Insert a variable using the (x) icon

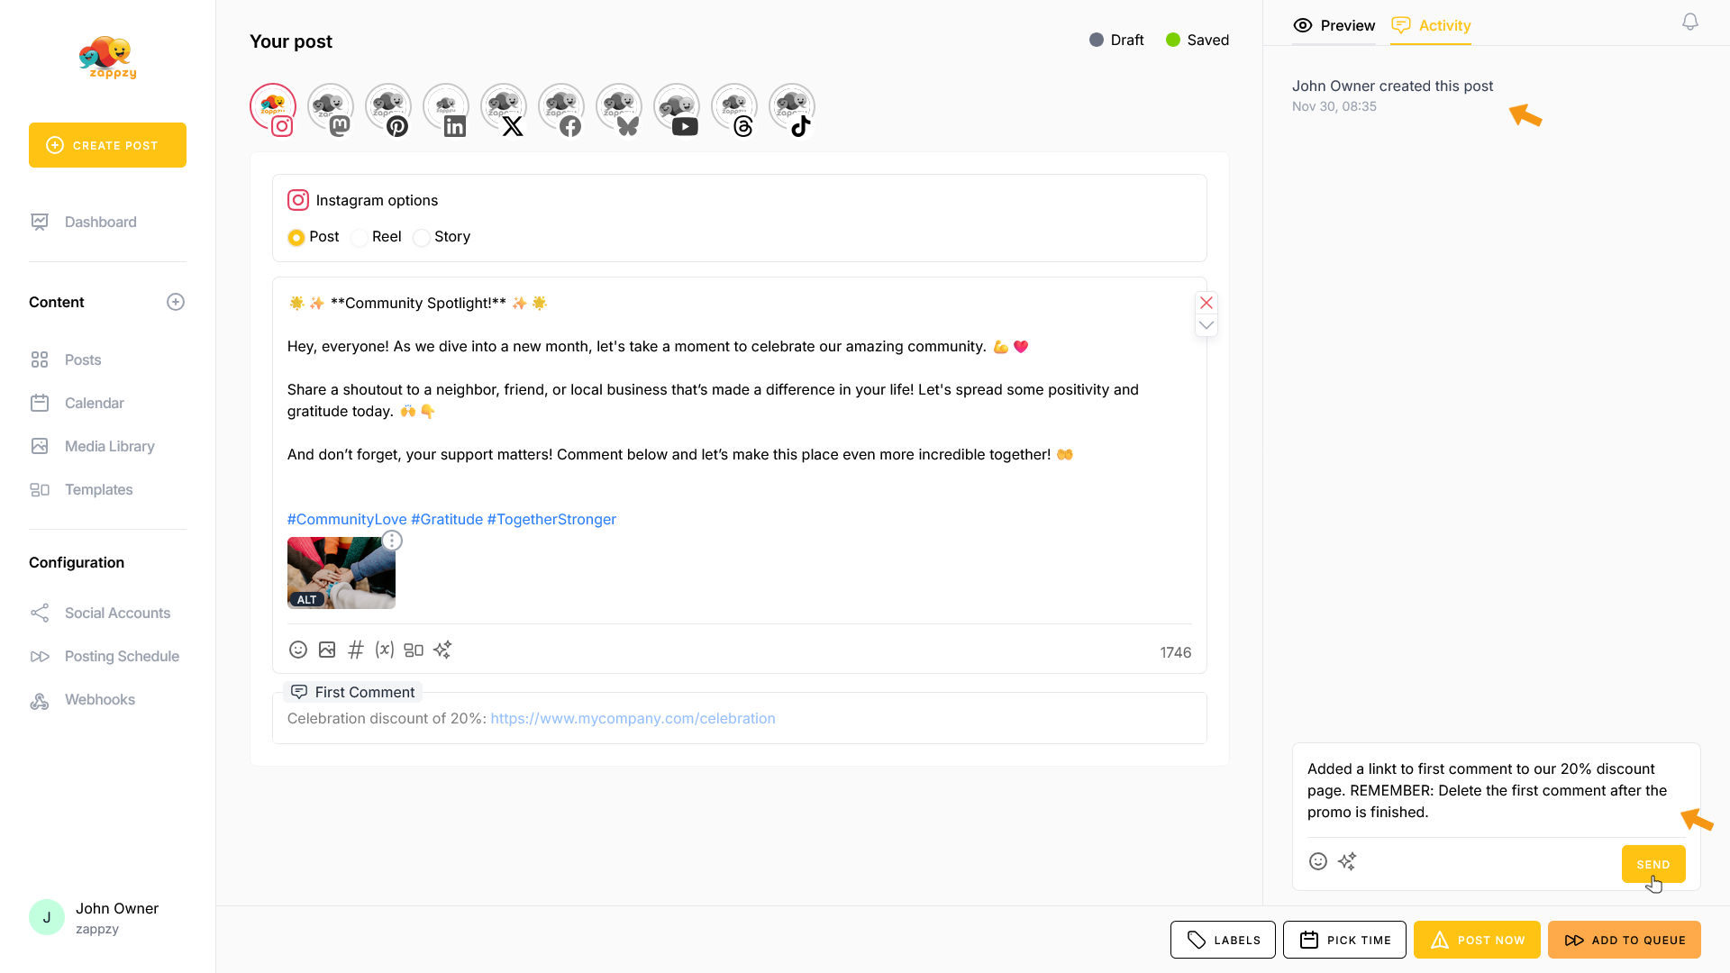coord(385,650)
